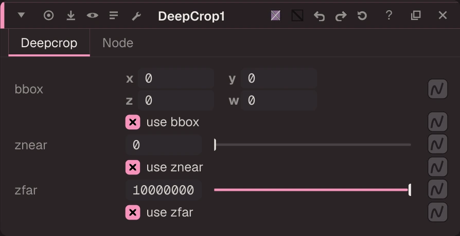Click the bbox w value field
Image resolution: width=460 pixels, height=236 pixels.
tap(278, 101)
